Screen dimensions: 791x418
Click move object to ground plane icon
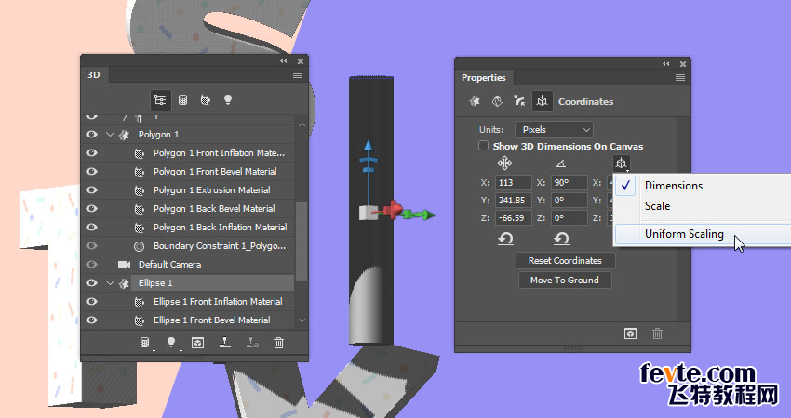pyautogui.click(x=225, y=343)
